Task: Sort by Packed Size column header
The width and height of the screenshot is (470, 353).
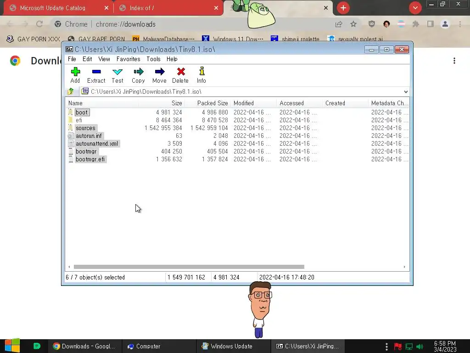Action: [208, 103]
